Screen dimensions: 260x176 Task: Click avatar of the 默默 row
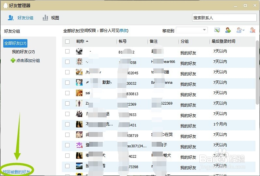pyautogui.click(x=79, y=82)
